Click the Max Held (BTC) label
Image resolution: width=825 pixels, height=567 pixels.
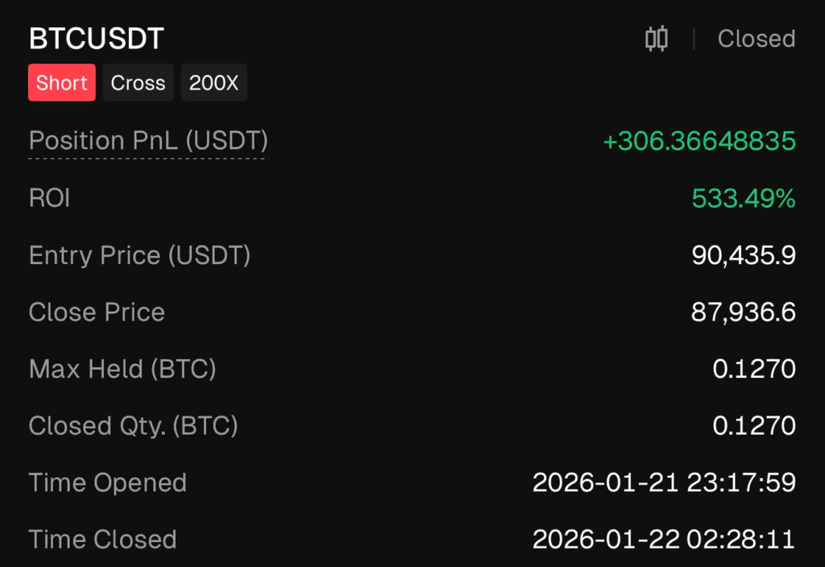[122, 369]
